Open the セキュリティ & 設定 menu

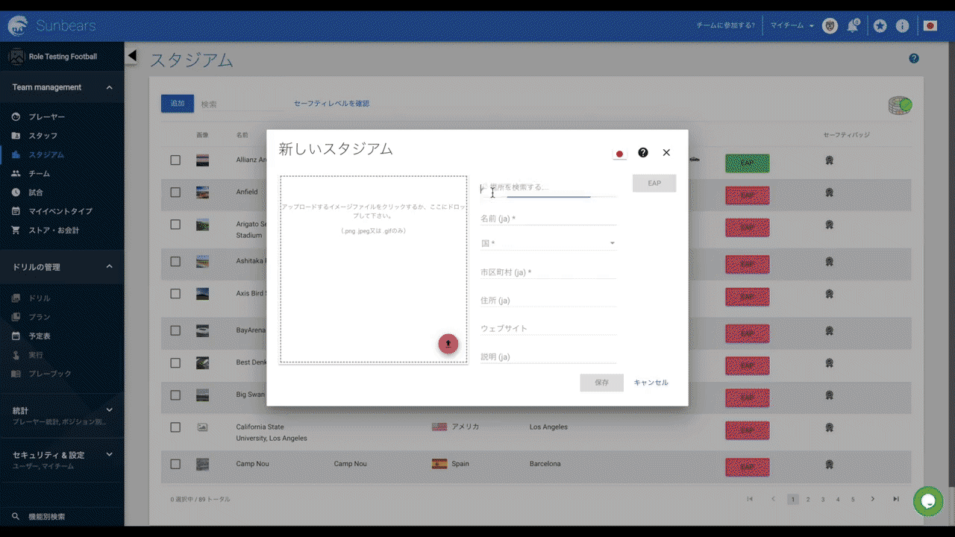point(109,454)
